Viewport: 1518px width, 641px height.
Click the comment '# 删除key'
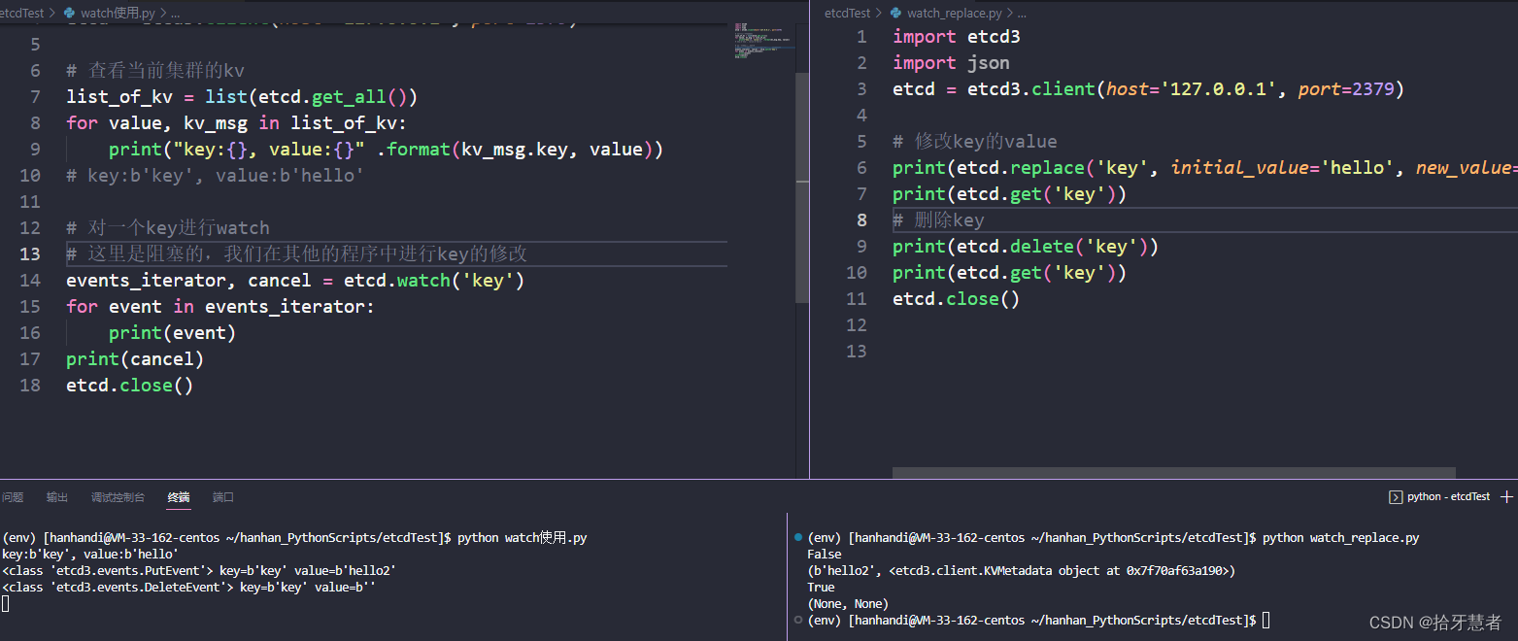[938, 220]
